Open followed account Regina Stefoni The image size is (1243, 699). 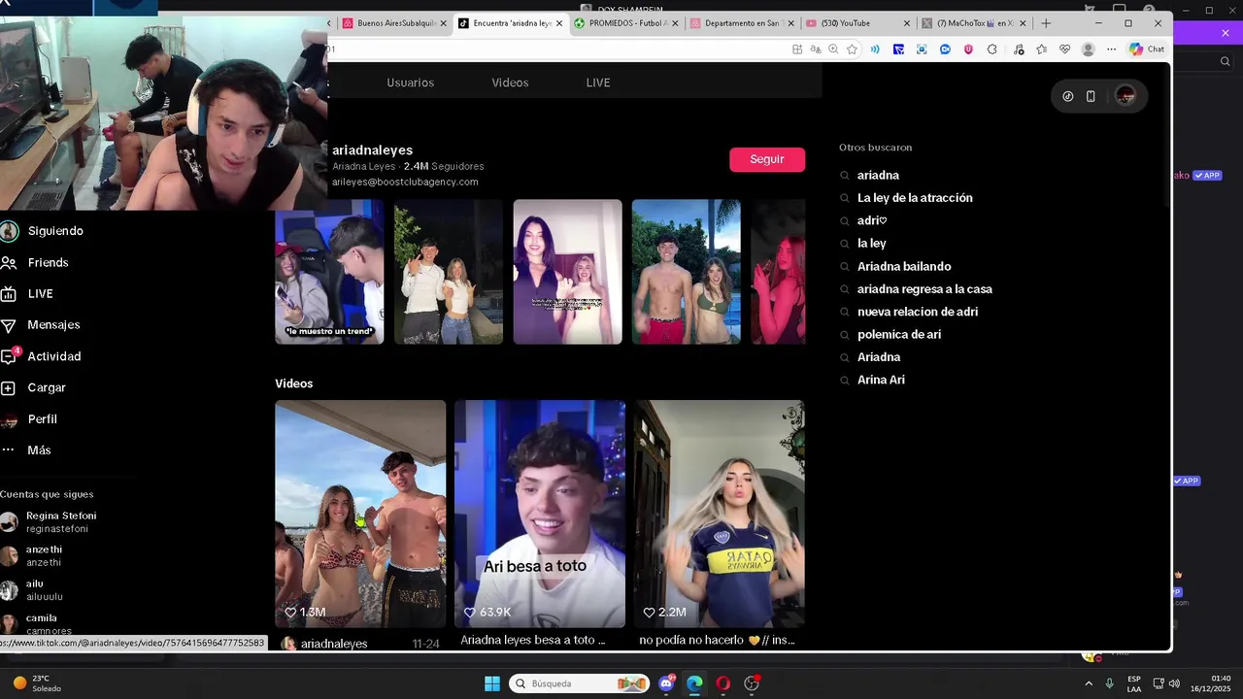click(49, 522)
